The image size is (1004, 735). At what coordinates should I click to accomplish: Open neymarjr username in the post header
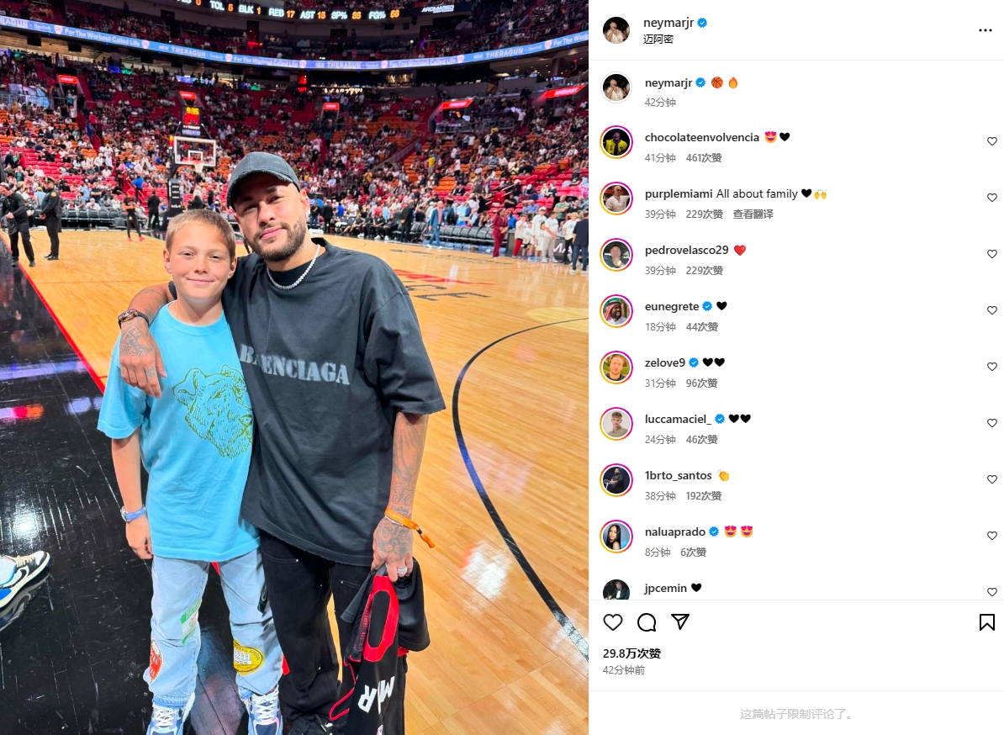pyautogui.click(x=668, y=23)
